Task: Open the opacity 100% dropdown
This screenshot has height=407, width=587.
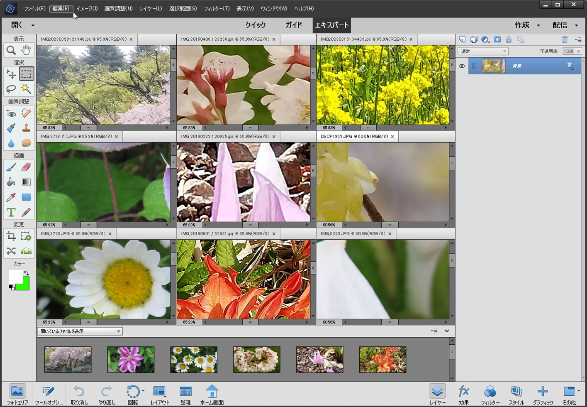Action: (578, 51)
